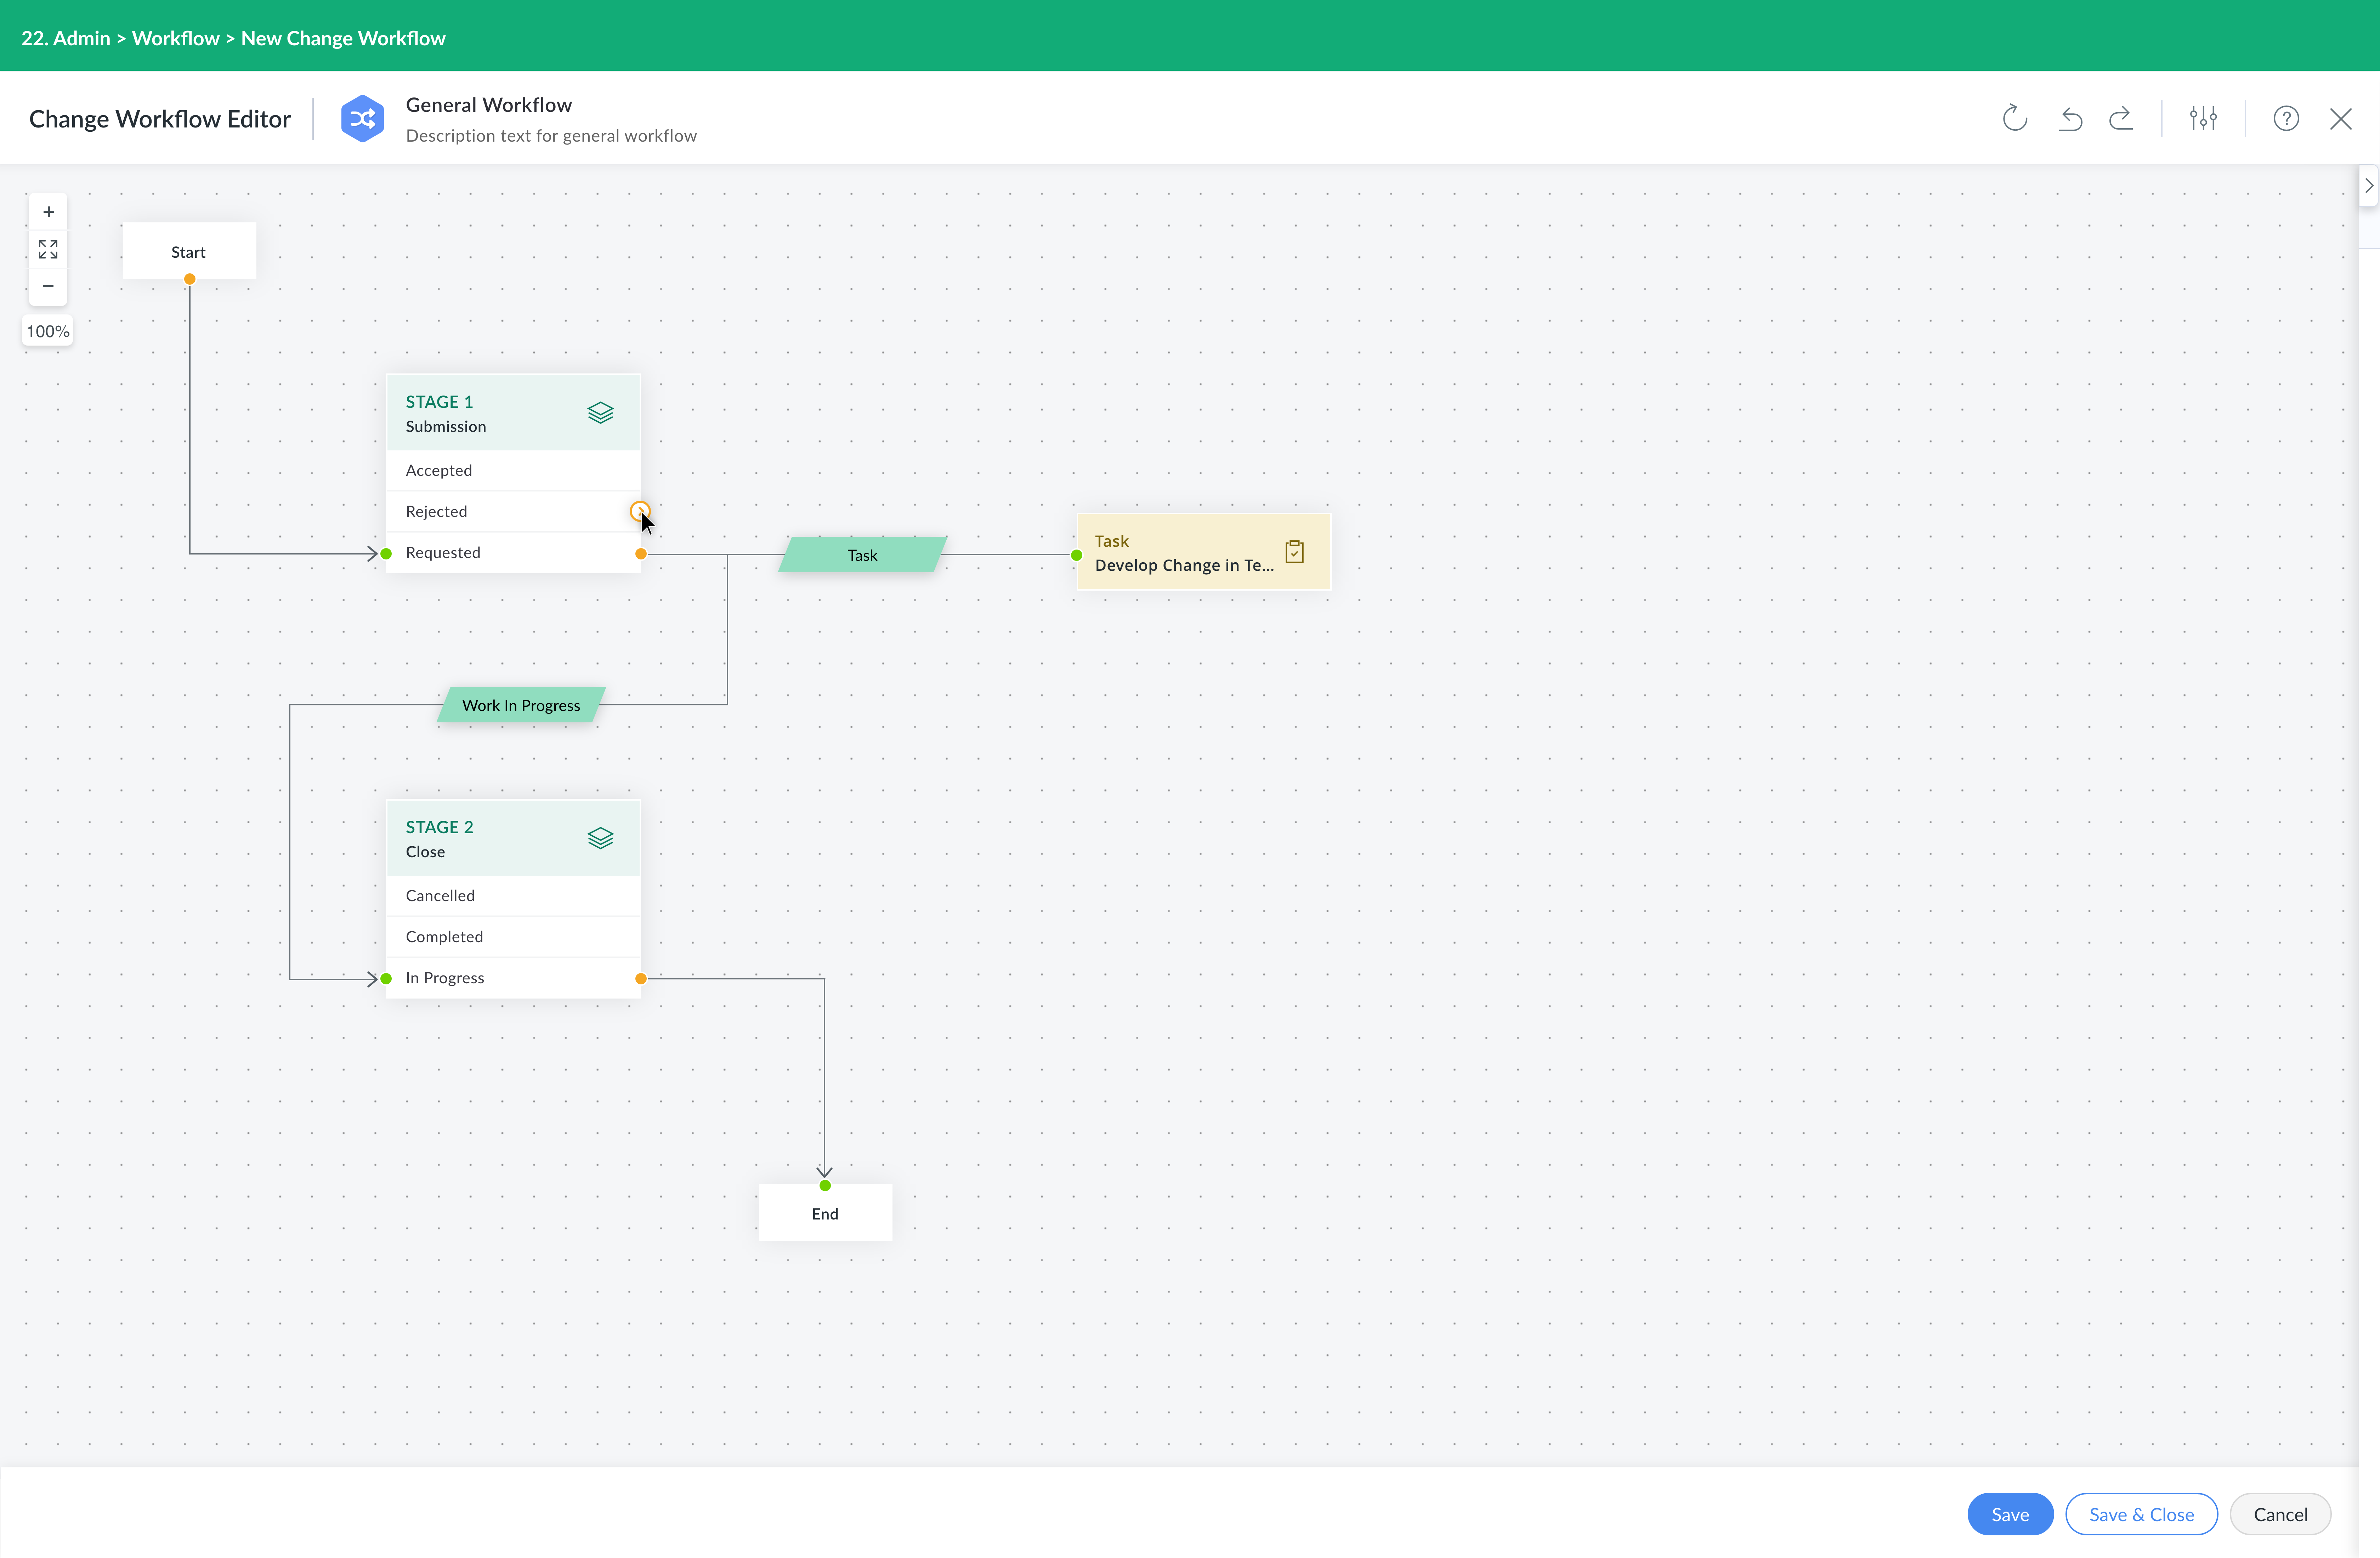Screen dimensions: 2380x1558
Task: Click the Work In Progress transition label
Action: pos(521,705)
